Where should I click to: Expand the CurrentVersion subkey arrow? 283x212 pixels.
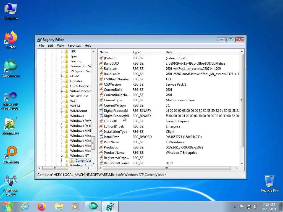point(67,161)
